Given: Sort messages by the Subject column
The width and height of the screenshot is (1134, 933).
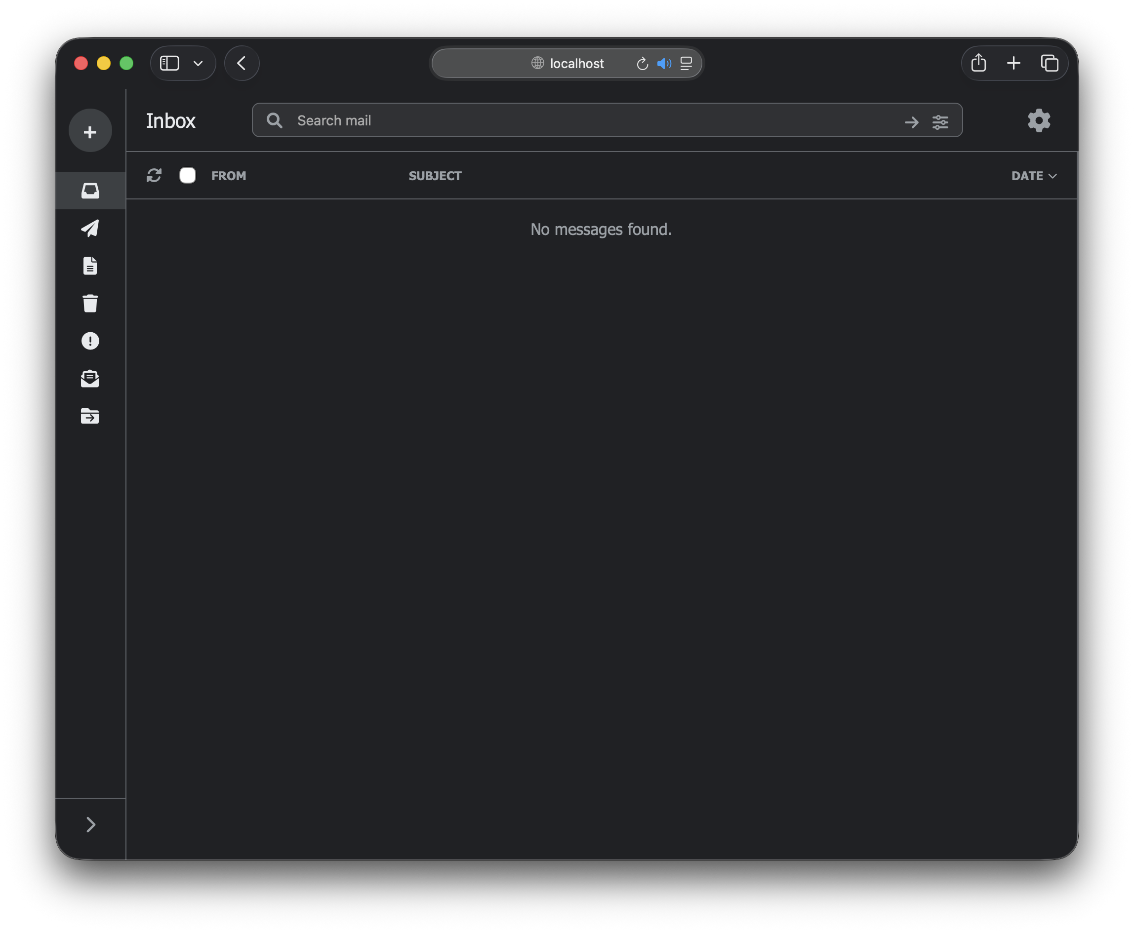Looking at the screenshot, I should click(435, 175).
